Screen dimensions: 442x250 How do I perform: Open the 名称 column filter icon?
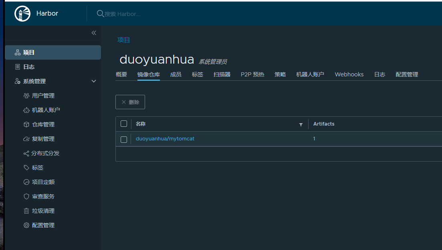click(x=301, y=124)
